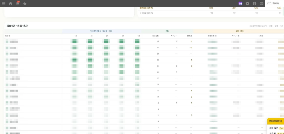Focus the アプリ内検索 search field

[x=274, y=3]
